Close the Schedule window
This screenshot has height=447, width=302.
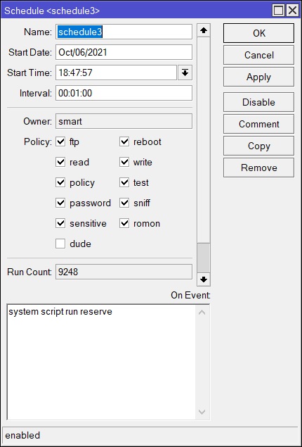tap(292, 11)
